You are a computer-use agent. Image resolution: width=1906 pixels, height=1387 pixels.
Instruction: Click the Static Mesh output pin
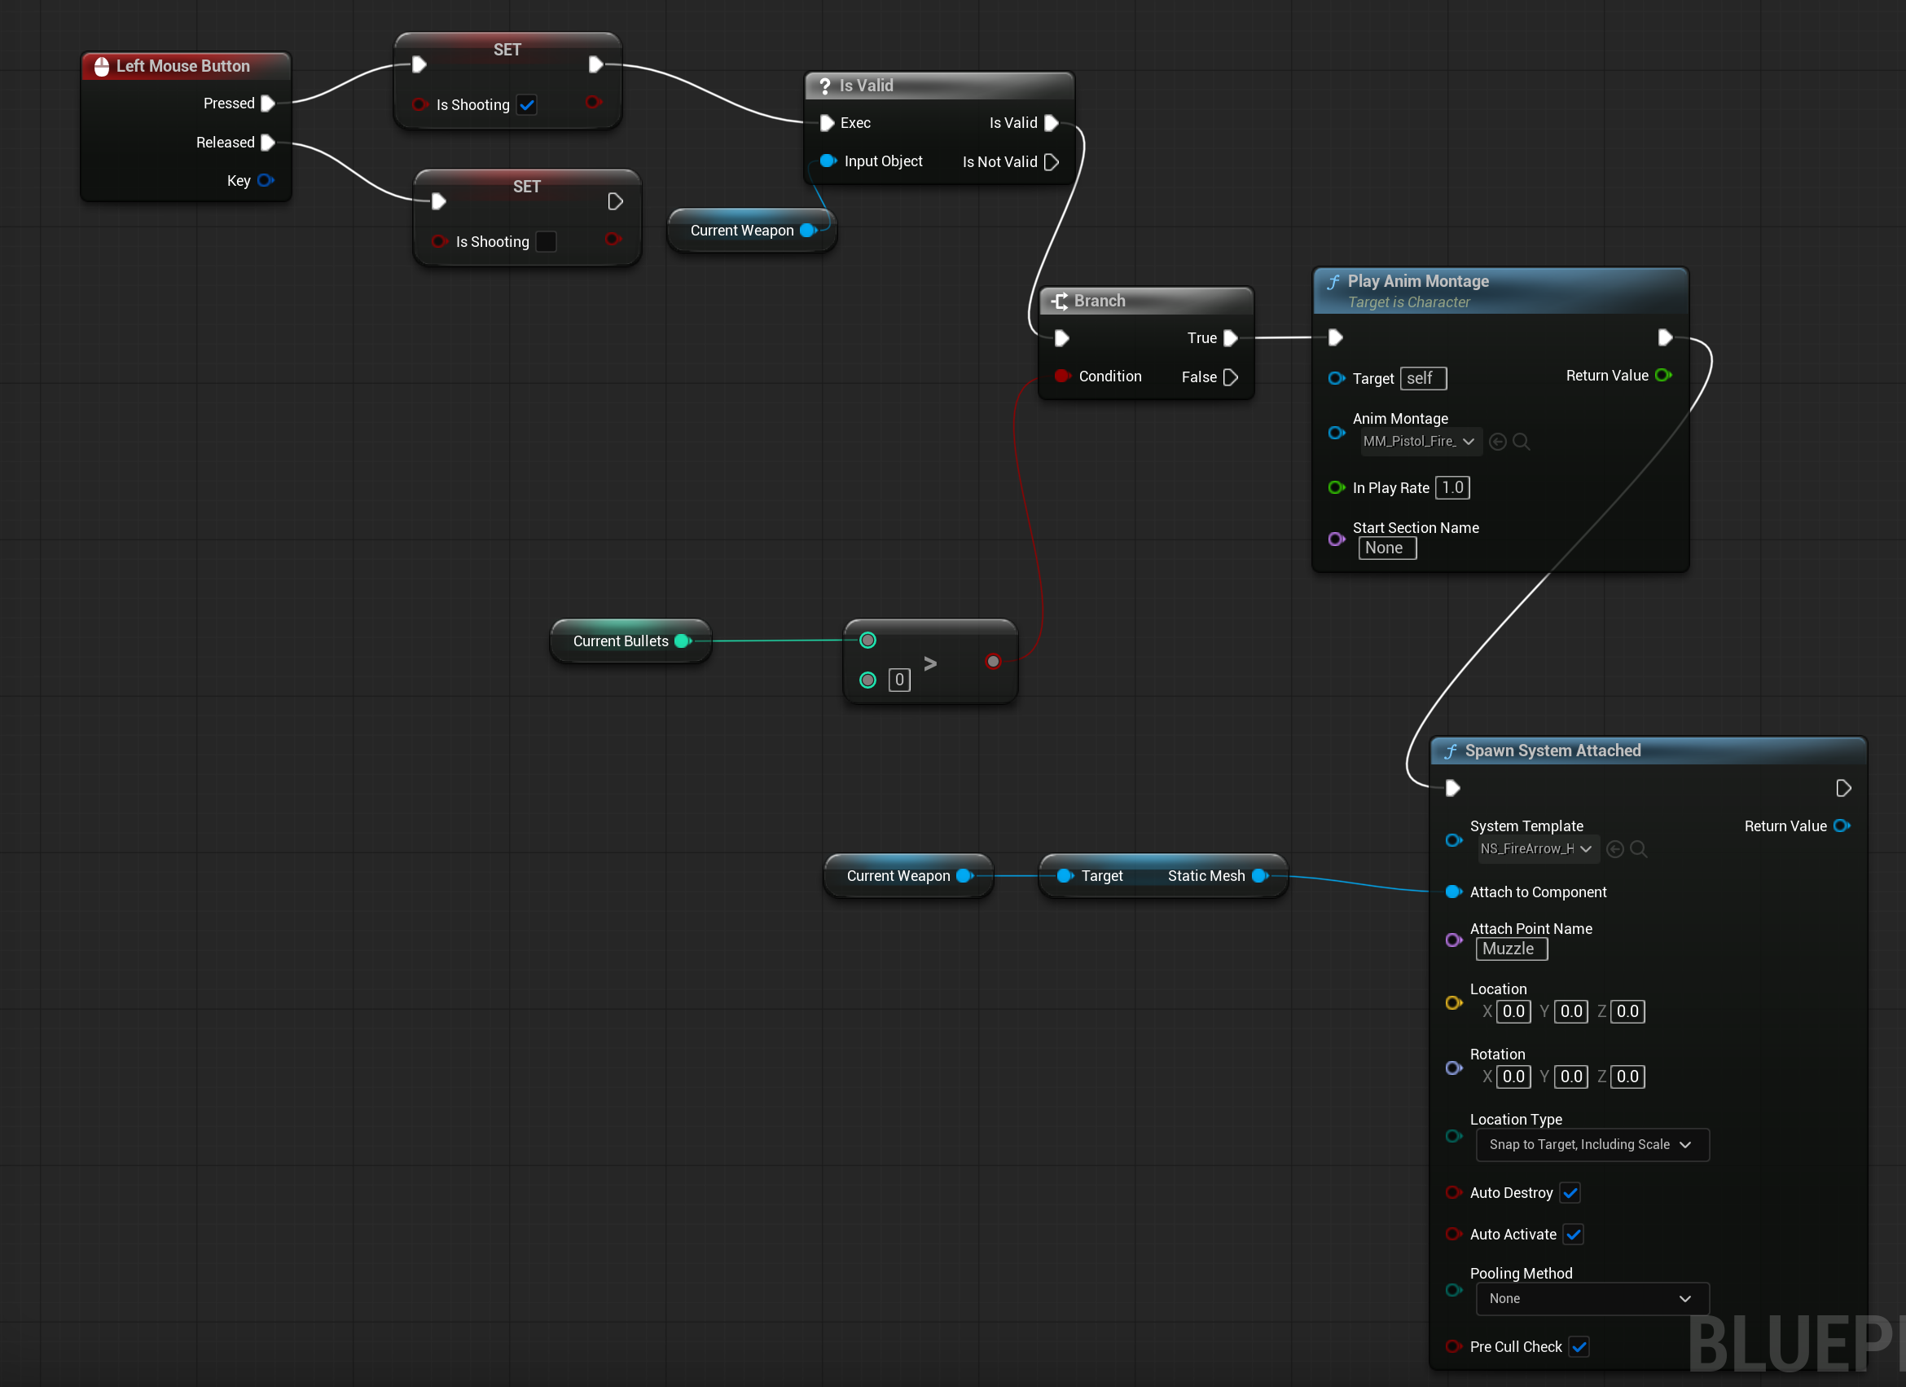pyautogui.click(x=1260, y=876)
